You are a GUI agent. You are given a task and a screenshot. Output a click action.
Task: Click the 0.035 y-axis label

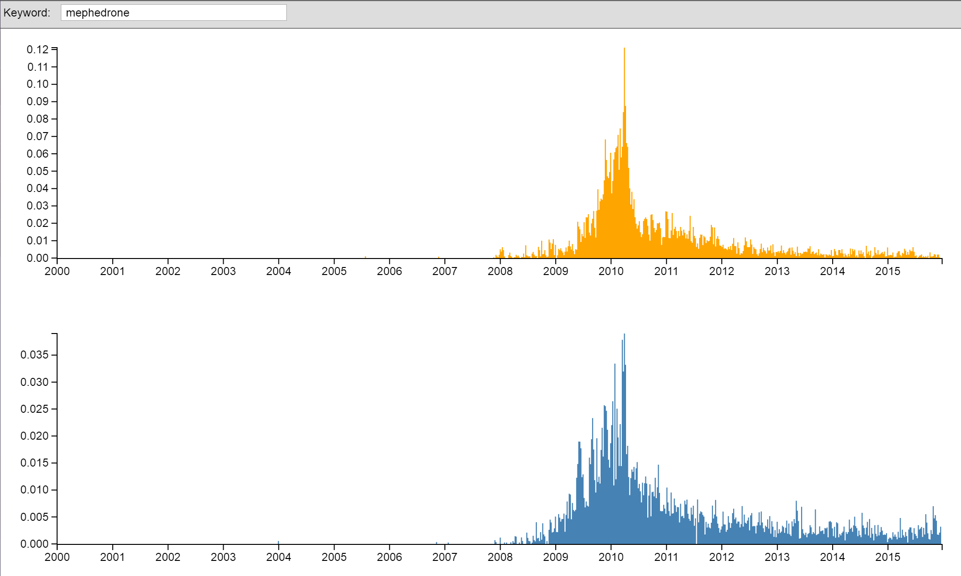click(34, 355)
